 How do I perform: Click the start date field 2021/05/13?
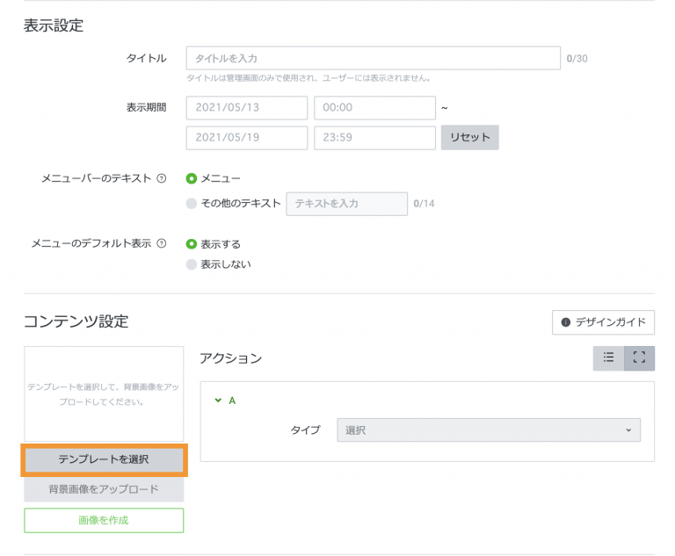(247, 108)
